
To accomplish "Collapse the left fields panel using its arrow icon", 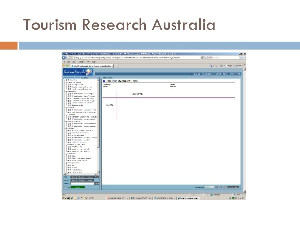I will [x=98, y=77].
